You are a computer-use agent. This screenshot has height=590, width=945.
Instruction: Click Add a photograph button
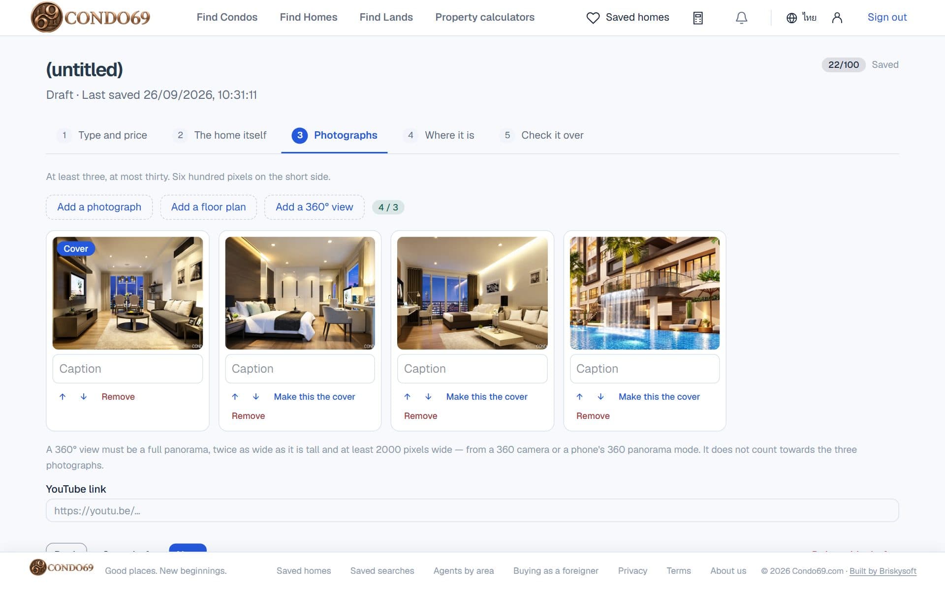pyautogui.click(x=99, y=207)
